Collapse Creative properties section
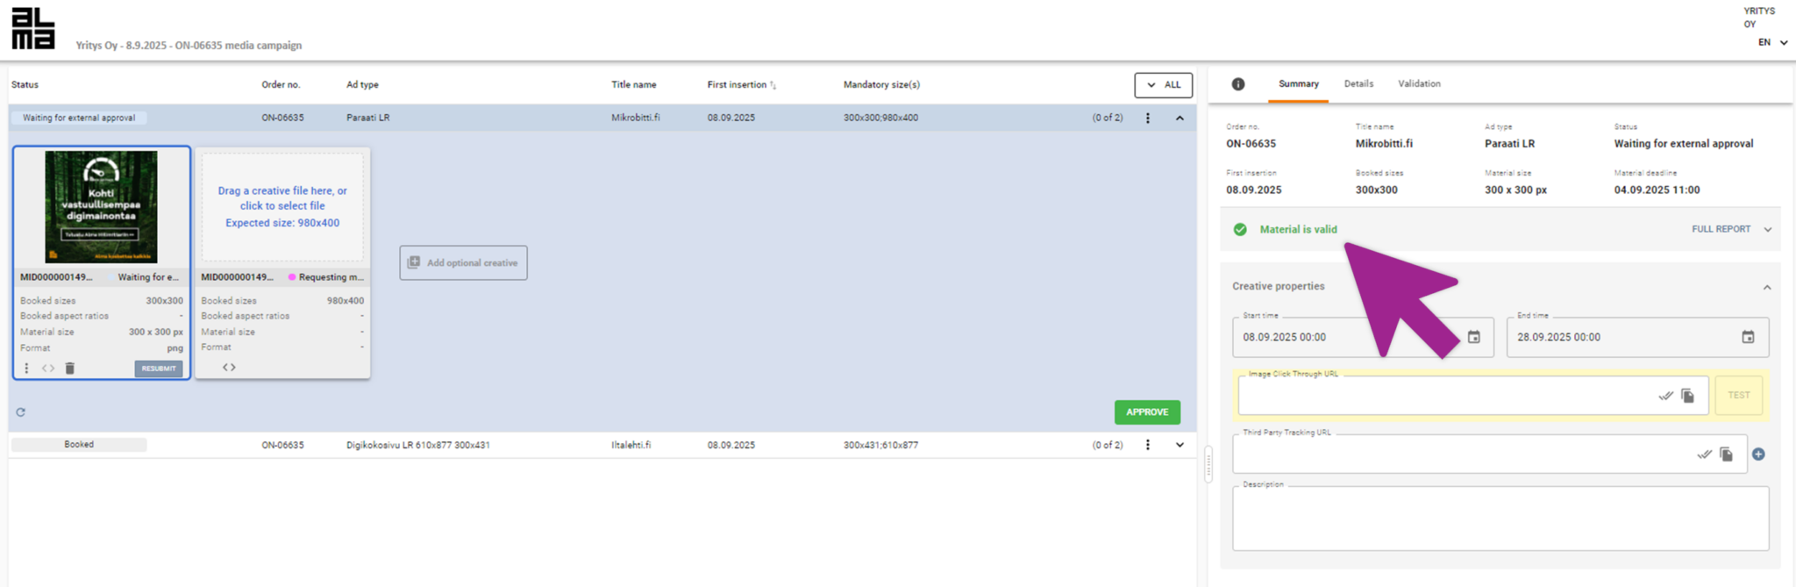Viewport: 1796px width, 587px height. coord(1766,287)
